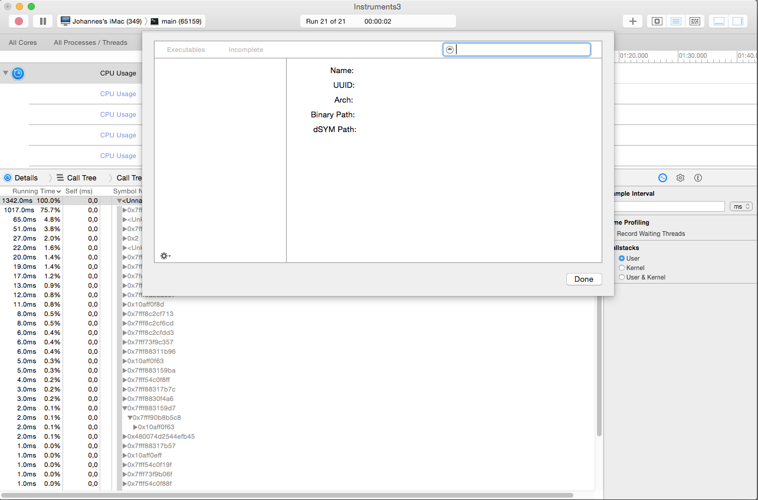Open Johannes's iMac device selector

click(x=101, y=21)
